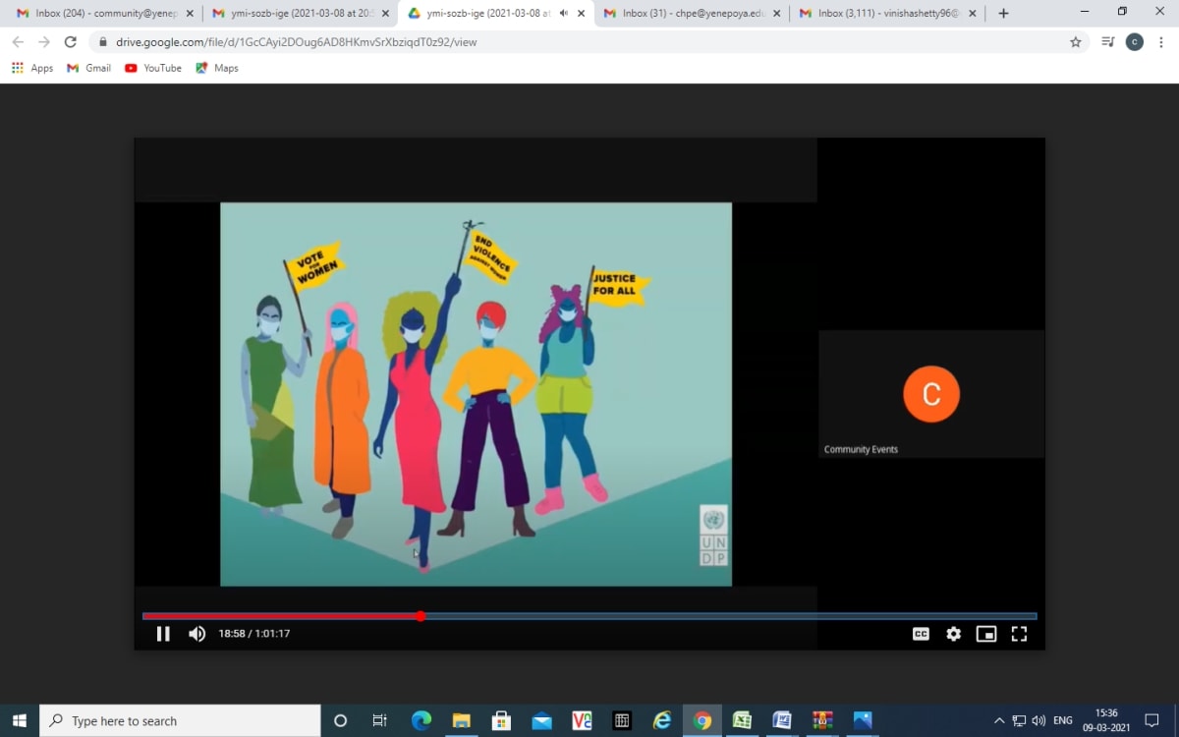The image size is (1179, 737).
Task: Open the YouTube bookmark
Action: (x=153, y=68)
